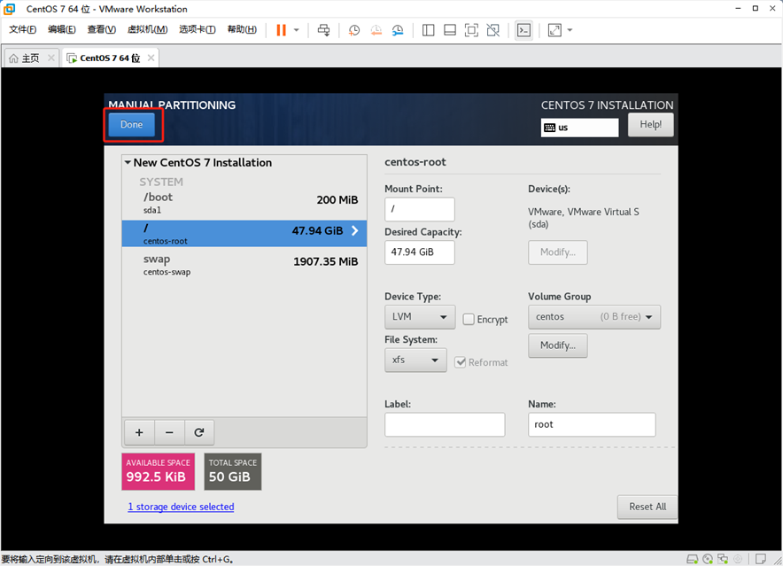783x566 pixels.
Task: Open the 帮助(H) menu
Action: pyautogui.click(x=242, y=29)
